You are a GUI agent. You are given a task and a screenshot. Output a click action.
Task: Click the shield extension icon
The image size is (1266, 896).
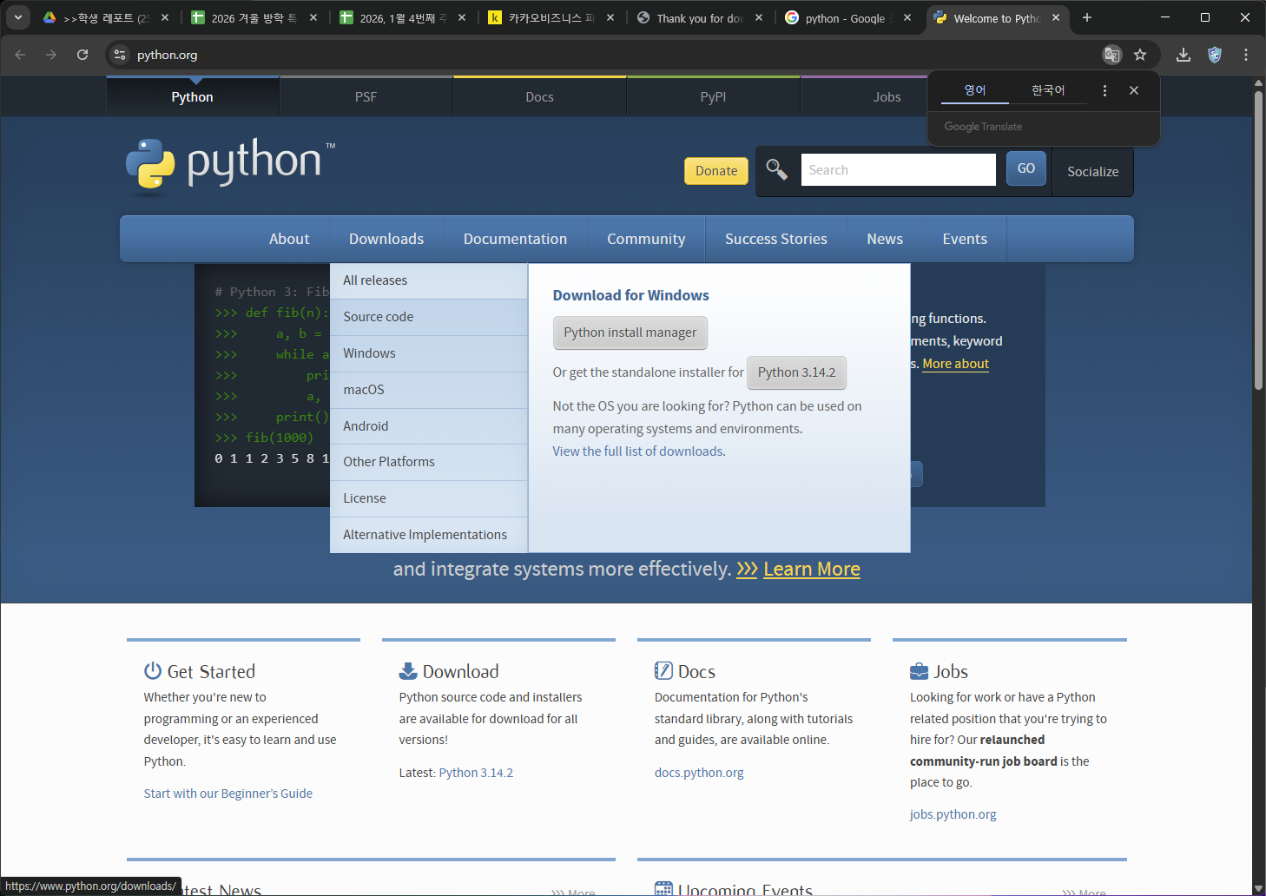(x=1215, y=55)
